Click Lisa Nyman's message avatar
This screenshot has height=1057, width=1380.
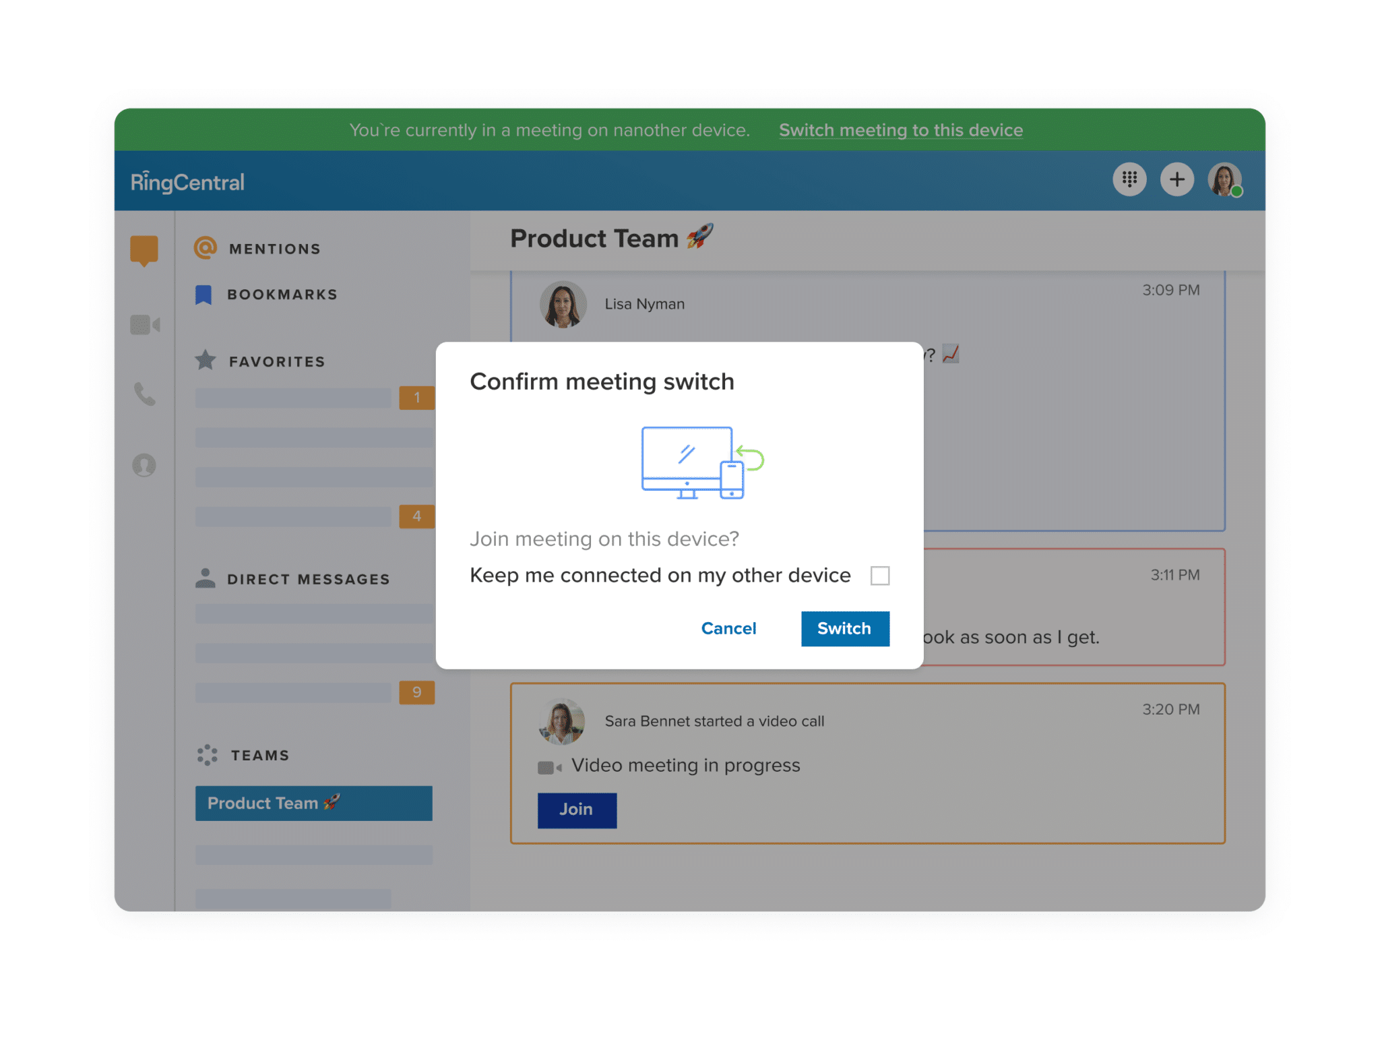click(563, 305)
